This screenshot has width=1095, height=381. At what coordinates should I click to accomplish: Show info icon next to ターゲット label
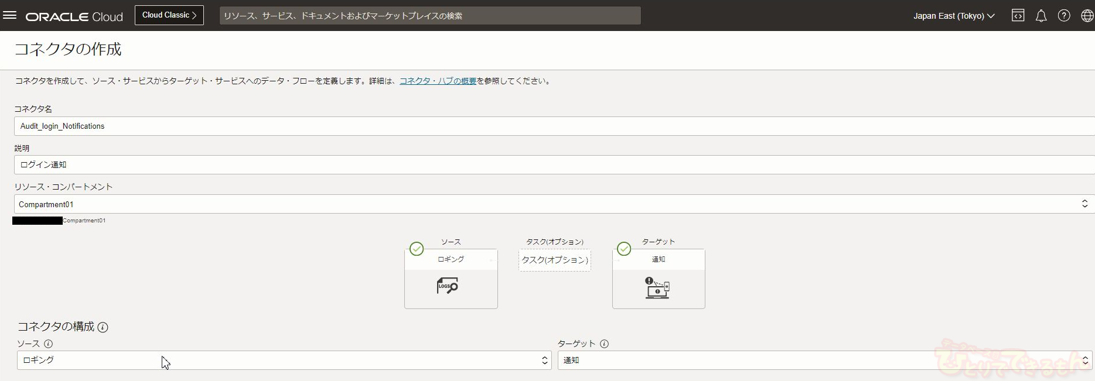pos(604,344)
